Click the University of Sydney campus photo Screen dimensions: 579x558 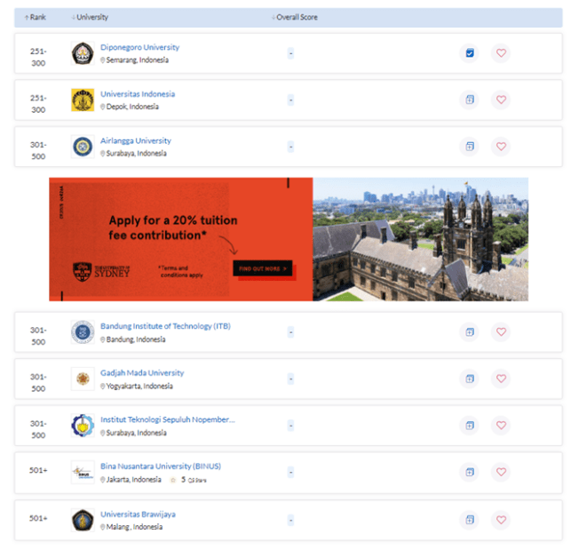point(420,240)
